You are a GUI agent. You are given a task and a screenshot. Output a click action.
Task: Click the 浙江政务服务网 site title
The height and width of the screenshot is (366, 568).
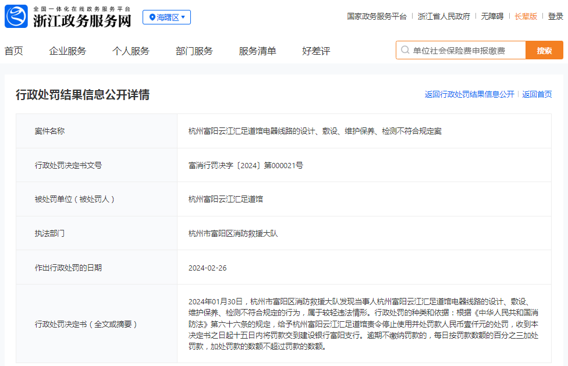[x=81, y=21]
